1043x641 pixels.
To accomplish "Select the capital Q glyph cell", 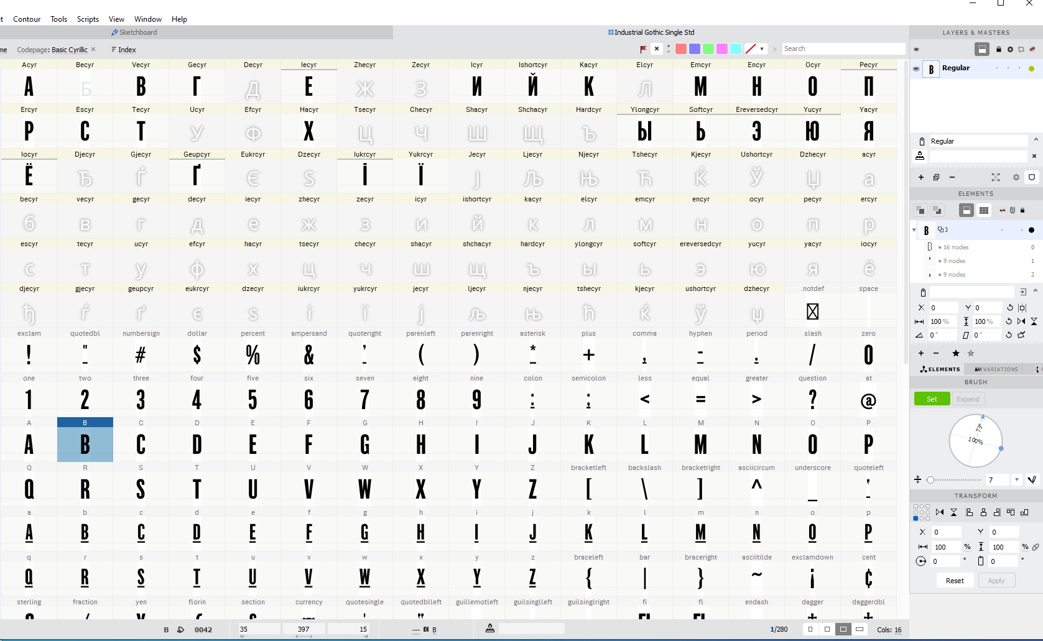I will click(x=29, y=484).
